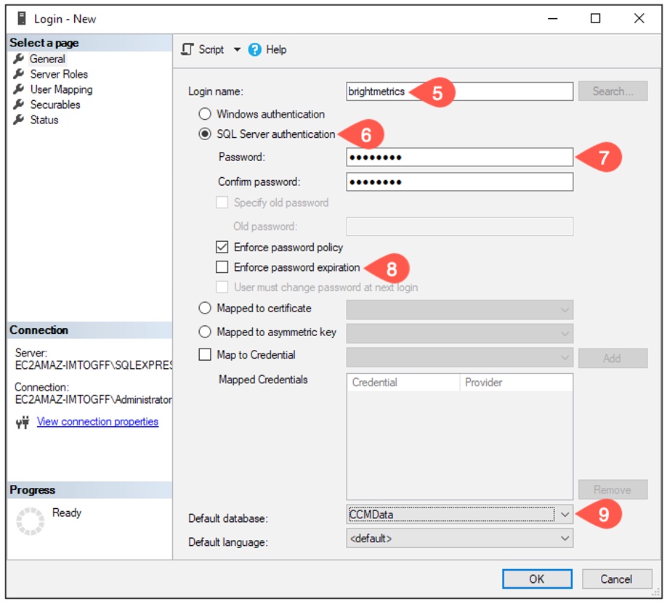This screenshot has height=604, width=667.
Task: Click the View connection properties link
Action: (x=97, y=422)
